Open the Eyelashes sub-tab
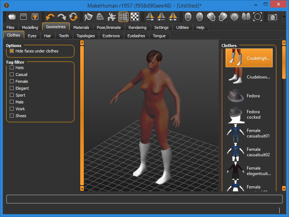Screen dimensions: 289x217 136,35
